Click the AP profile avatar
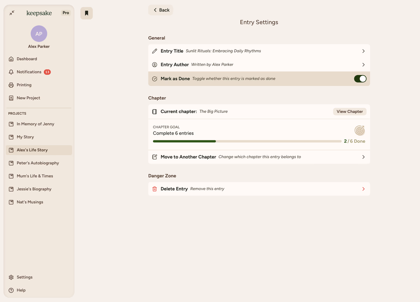The image size is (420, 302). 39,34
